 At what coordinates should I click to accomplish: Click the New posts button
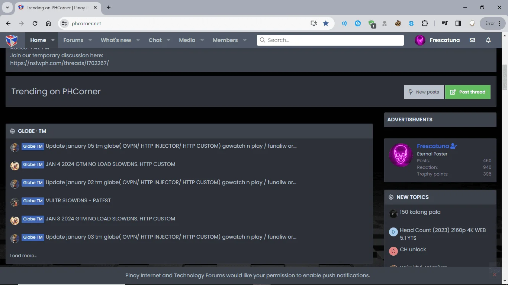pos(424,92)
